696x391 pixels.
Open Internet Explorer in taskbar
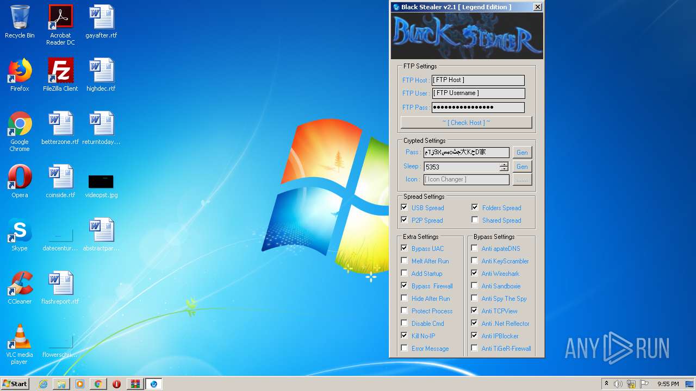point(43,384)
